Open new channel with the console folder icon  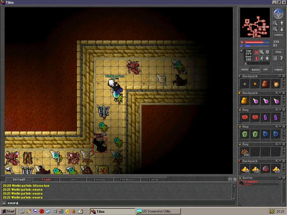pyautogui.click(x=230, y=179)
